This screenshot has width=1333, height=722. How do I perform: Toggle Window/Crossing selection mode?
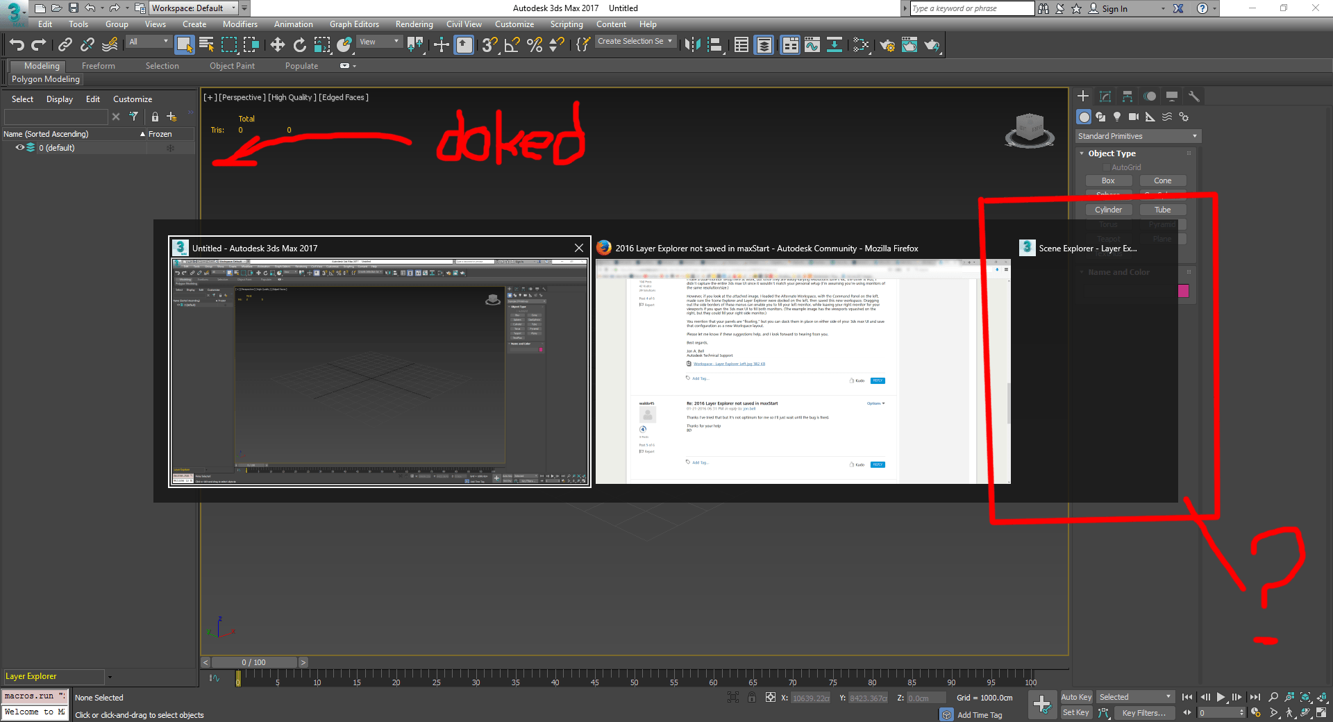click(x=251, y=45)
